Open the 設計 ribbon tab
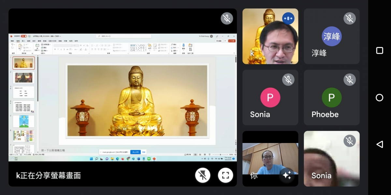Screen dimensions: 391x195 click(34, 41)
